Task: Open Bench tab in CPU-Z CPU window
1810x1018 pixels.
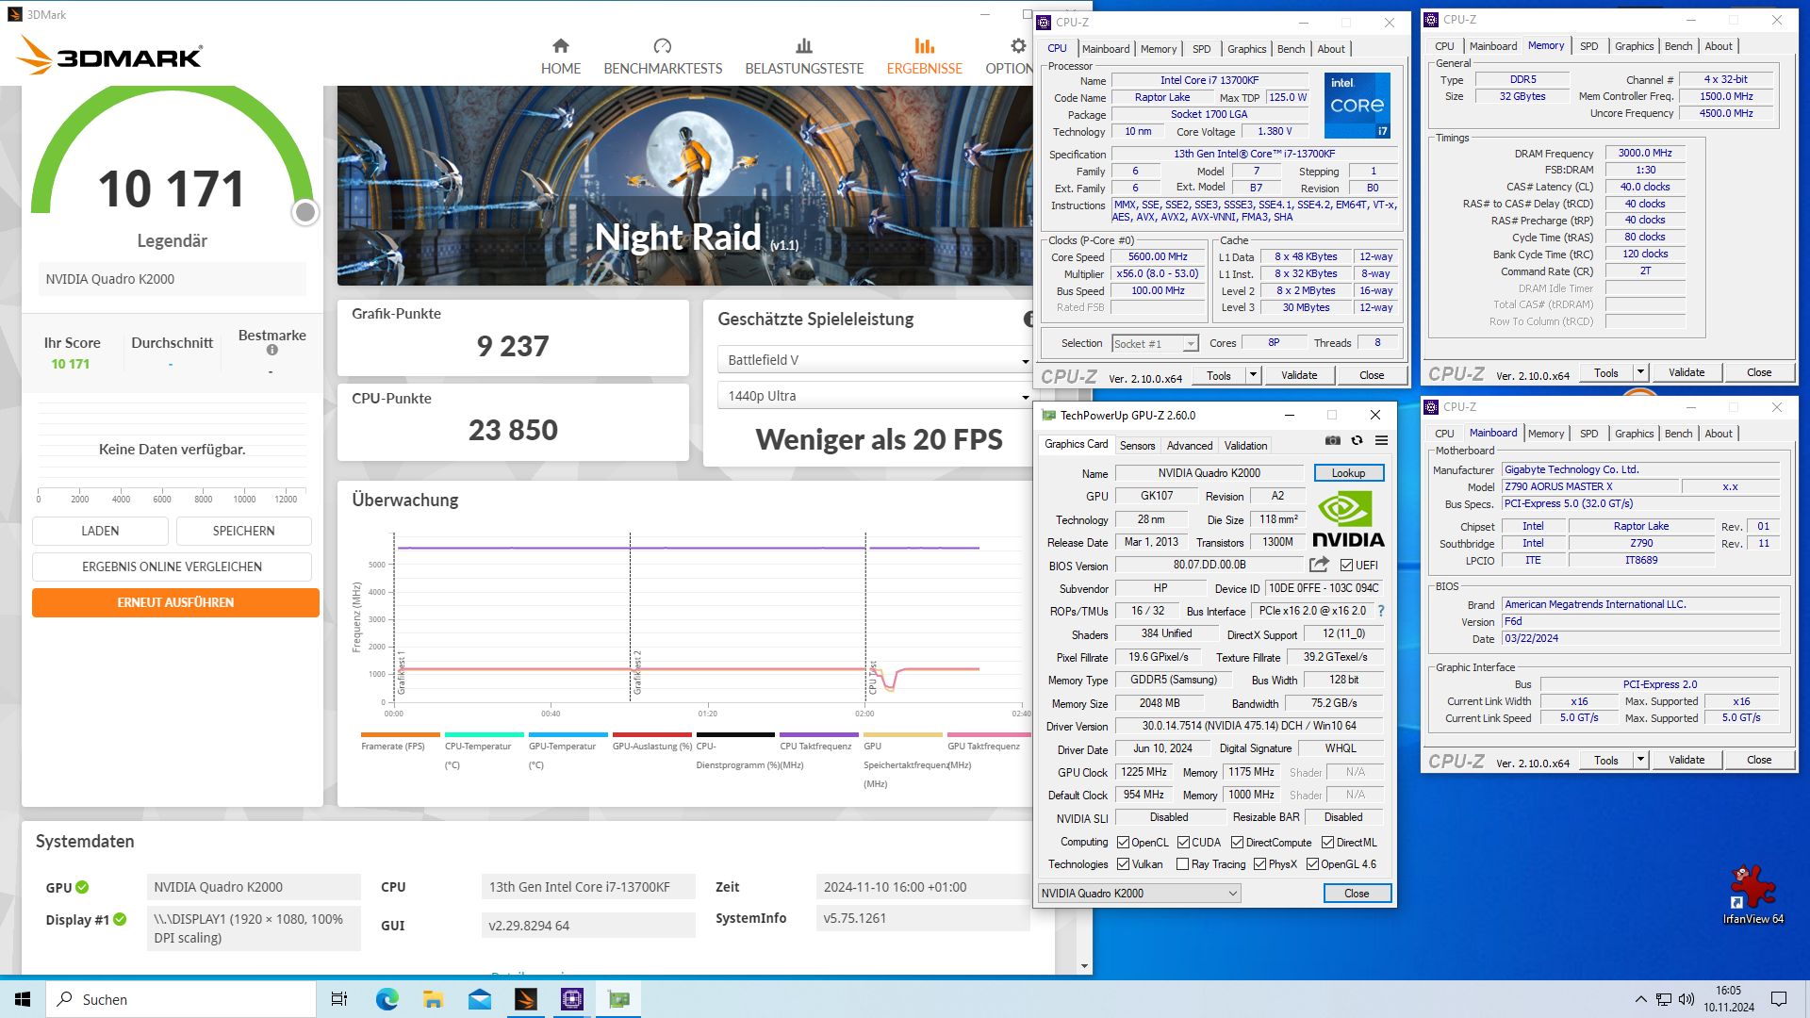Action: pos(1291,49)
